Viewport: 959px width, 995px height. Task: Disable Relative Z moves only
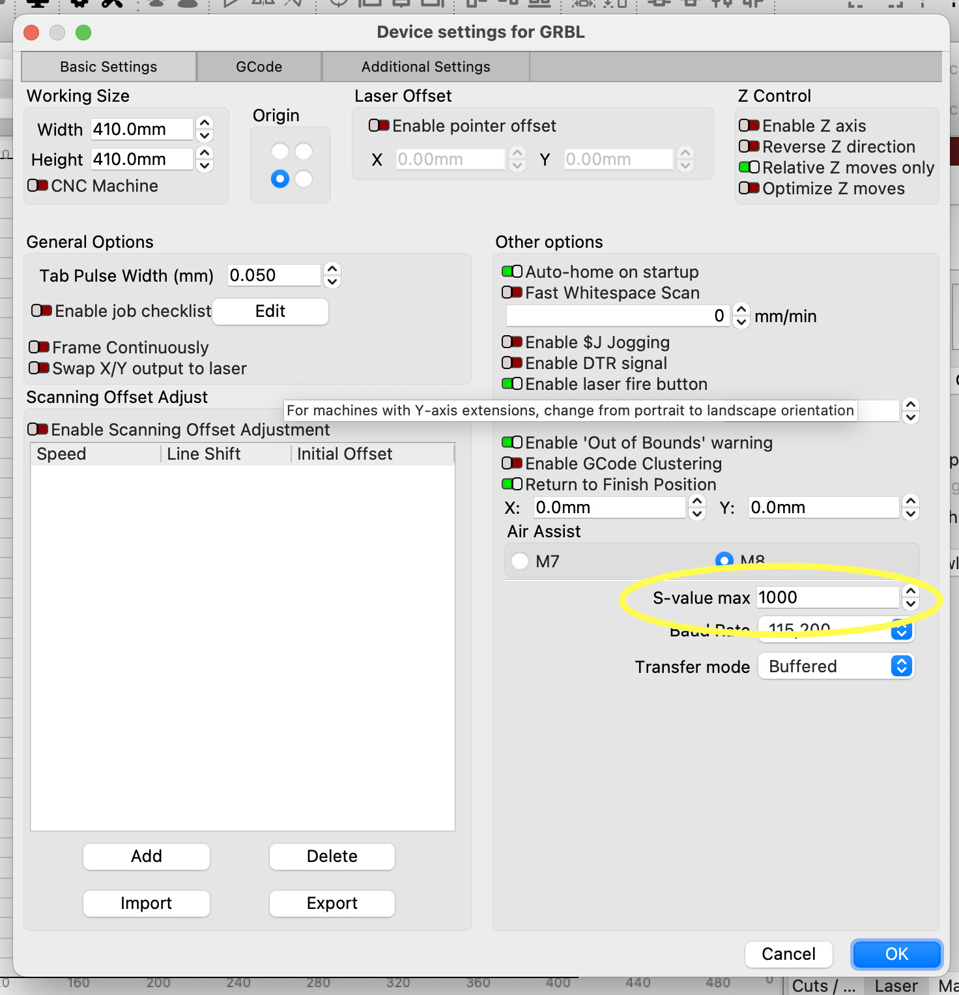tap(749, 167)
